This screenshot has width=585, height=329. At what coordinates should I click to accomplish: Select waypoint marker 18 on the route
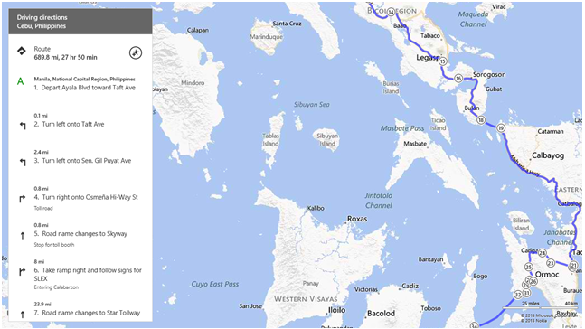481,120
